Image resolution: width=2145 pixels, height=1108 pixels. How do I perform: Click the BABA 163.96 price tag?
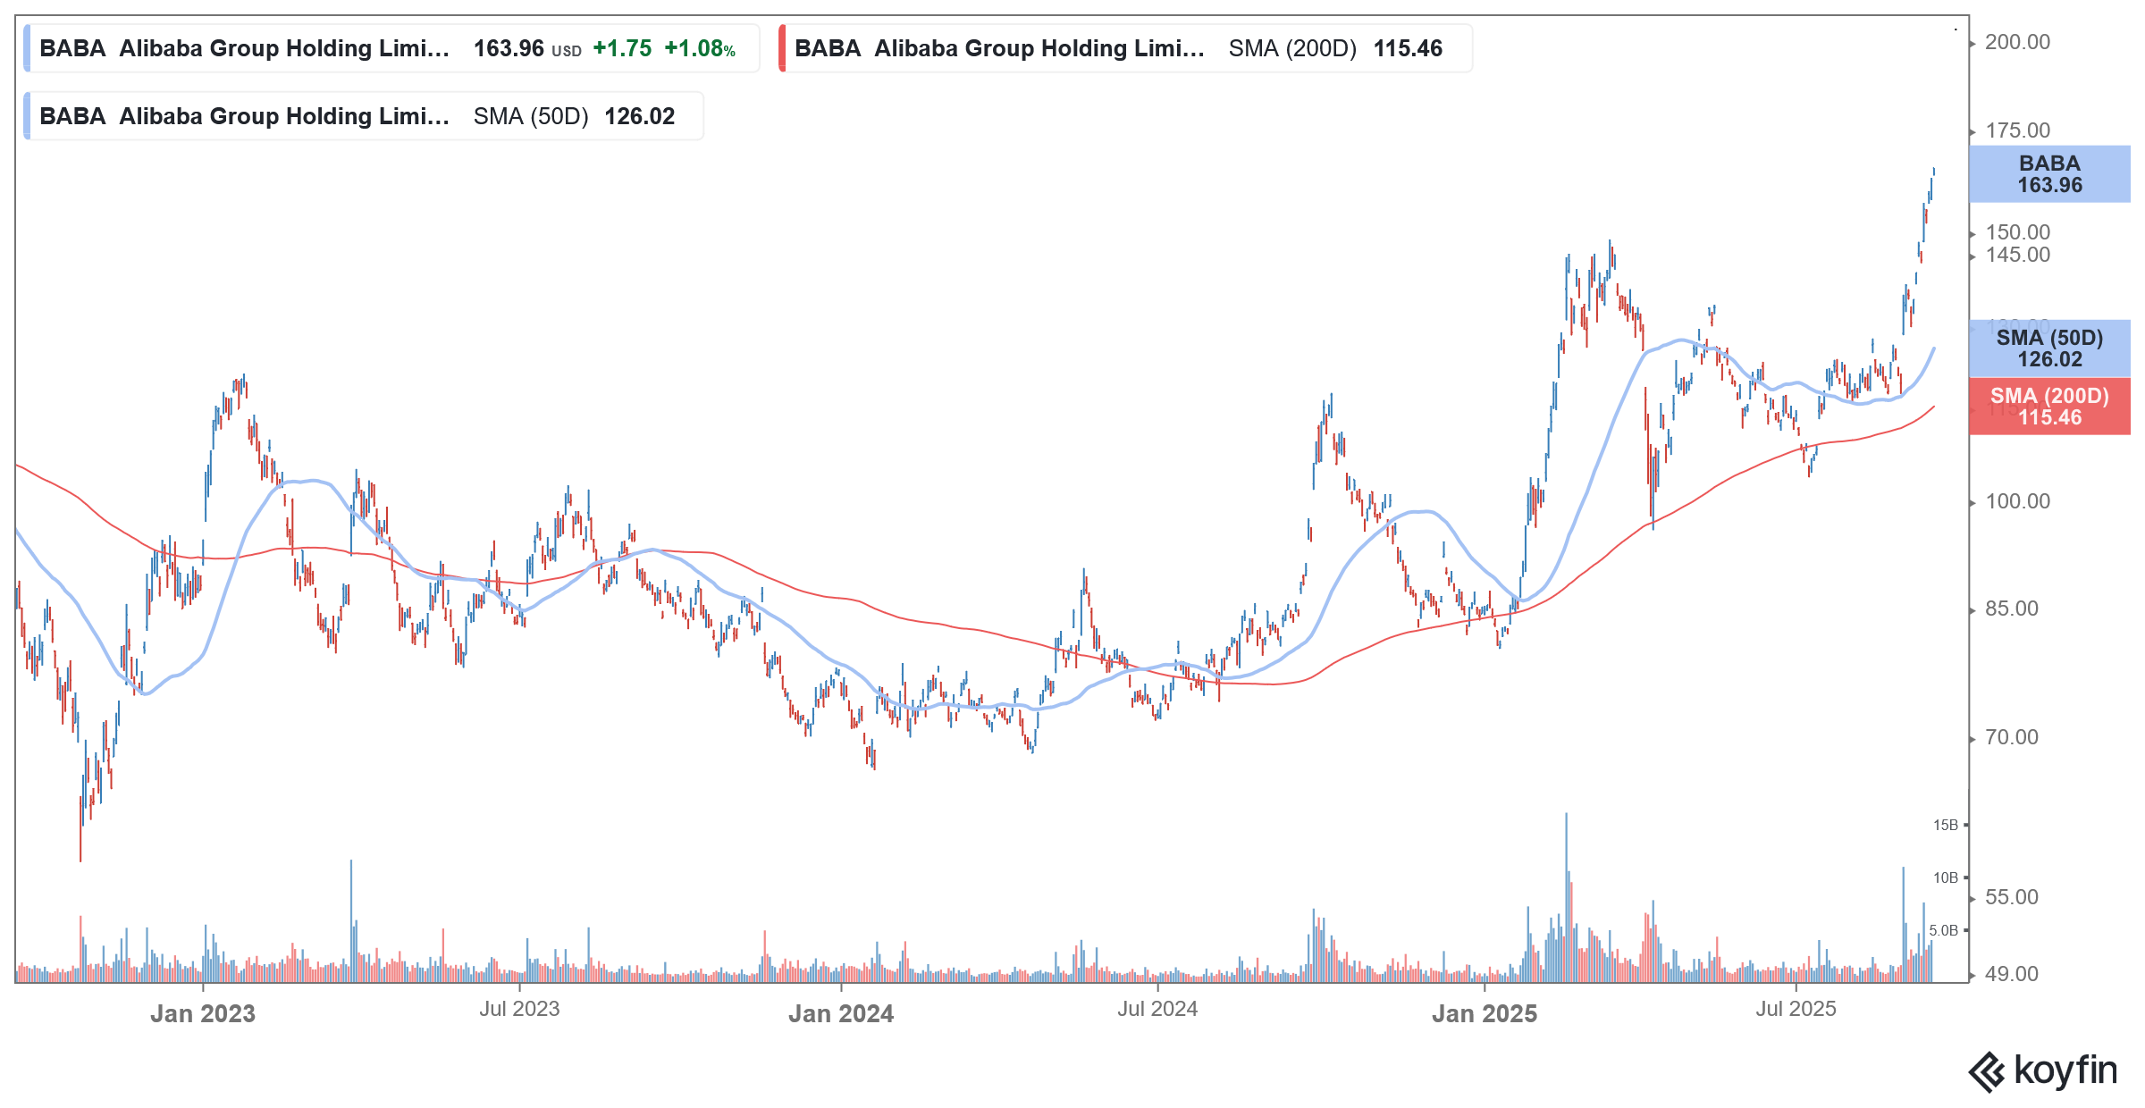click(2048, 174)
